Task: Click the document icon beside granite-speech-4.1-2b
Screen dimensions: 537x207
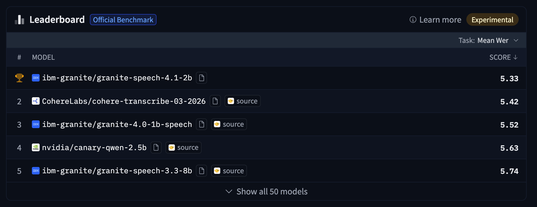Action: [201, 78]
